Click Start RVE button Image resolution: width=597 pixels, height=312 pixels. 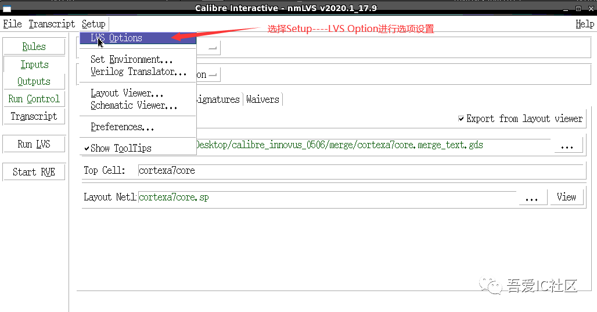(x=34, y=172)
